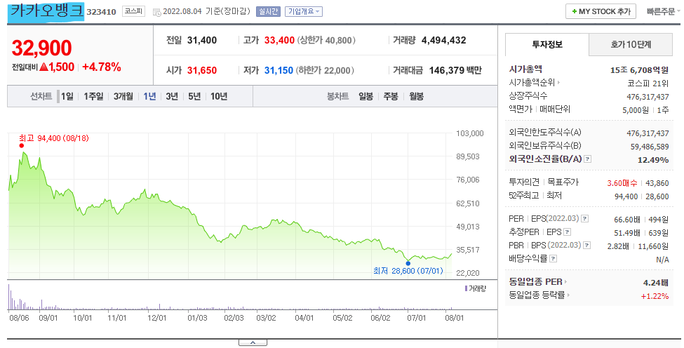Click the 시가 value 31,650
Image resolution: width=684 pixels, height=348 pixels.
coord(202,70)
